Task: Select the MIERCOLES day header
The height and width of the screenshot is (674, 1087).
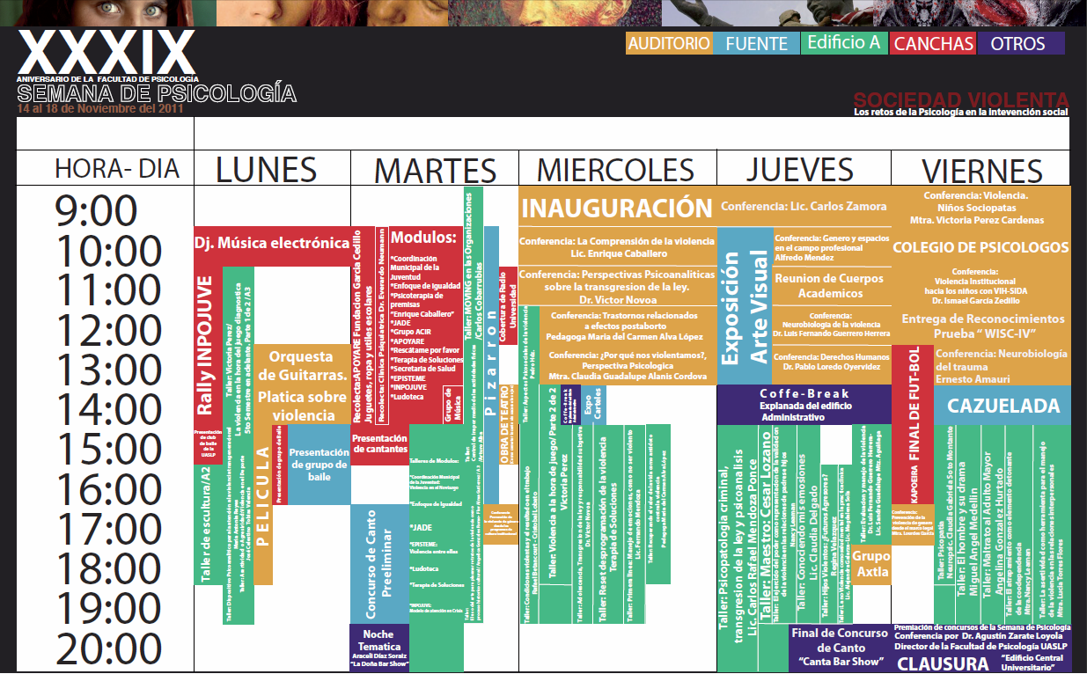Action: pyautogui.click(x=616, y=169)
